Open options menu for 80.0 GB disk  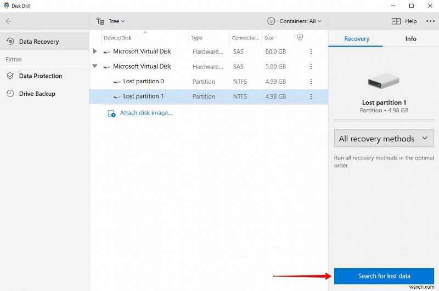pyautogui.click(x=311, y=52)
